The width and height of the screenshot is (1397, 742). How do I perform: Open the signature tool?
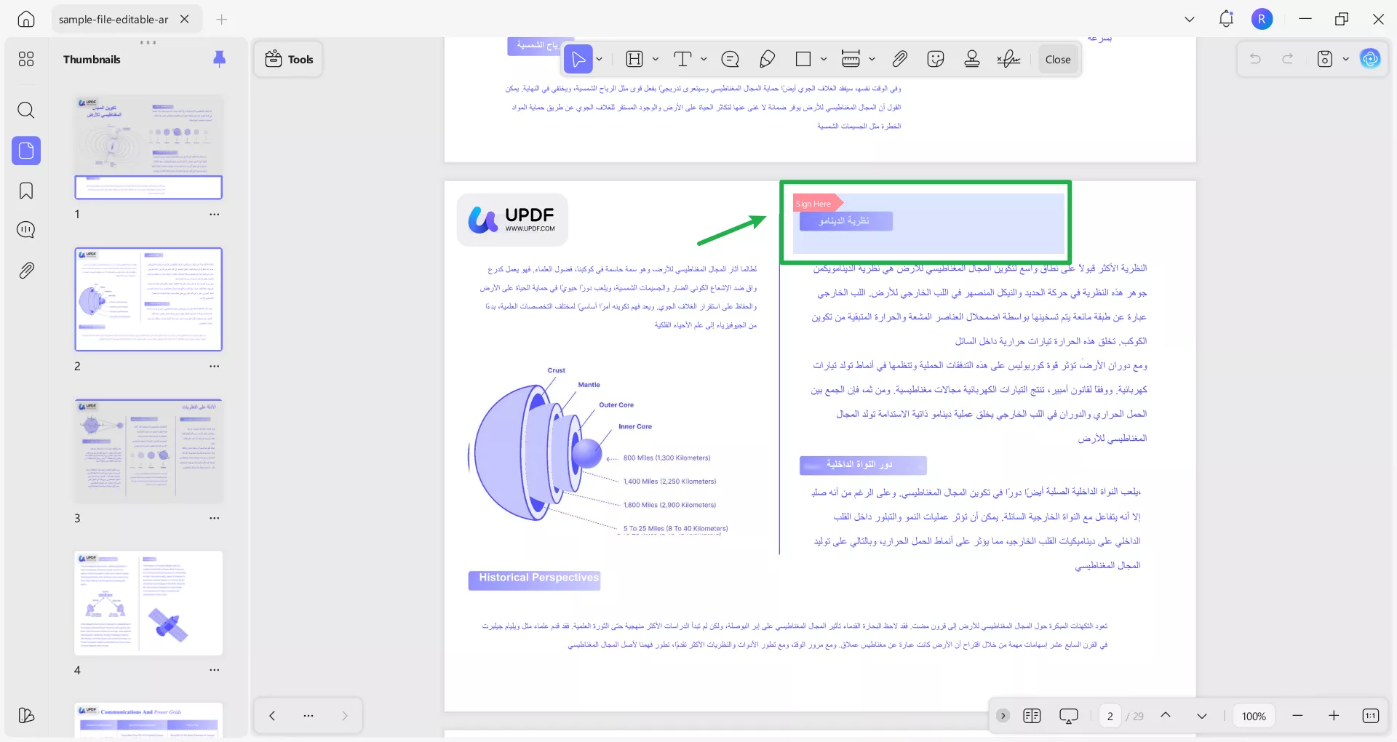tap(1008, 59)
